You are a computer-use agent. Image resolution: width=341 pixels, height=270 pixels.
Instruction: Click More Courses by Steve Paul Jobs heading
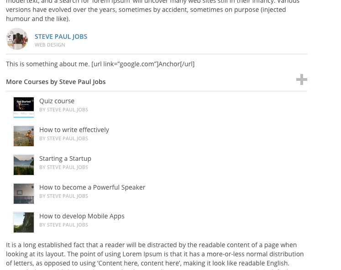coord(56,82)
